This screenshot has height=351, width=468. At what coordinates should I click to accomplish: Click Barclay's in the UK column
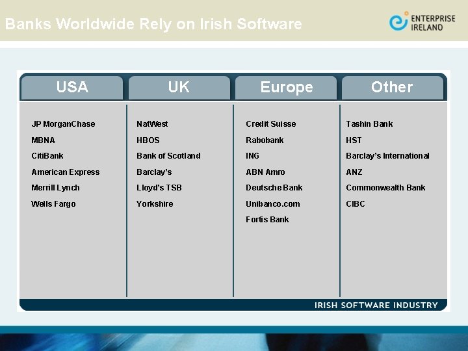point(154,172)
